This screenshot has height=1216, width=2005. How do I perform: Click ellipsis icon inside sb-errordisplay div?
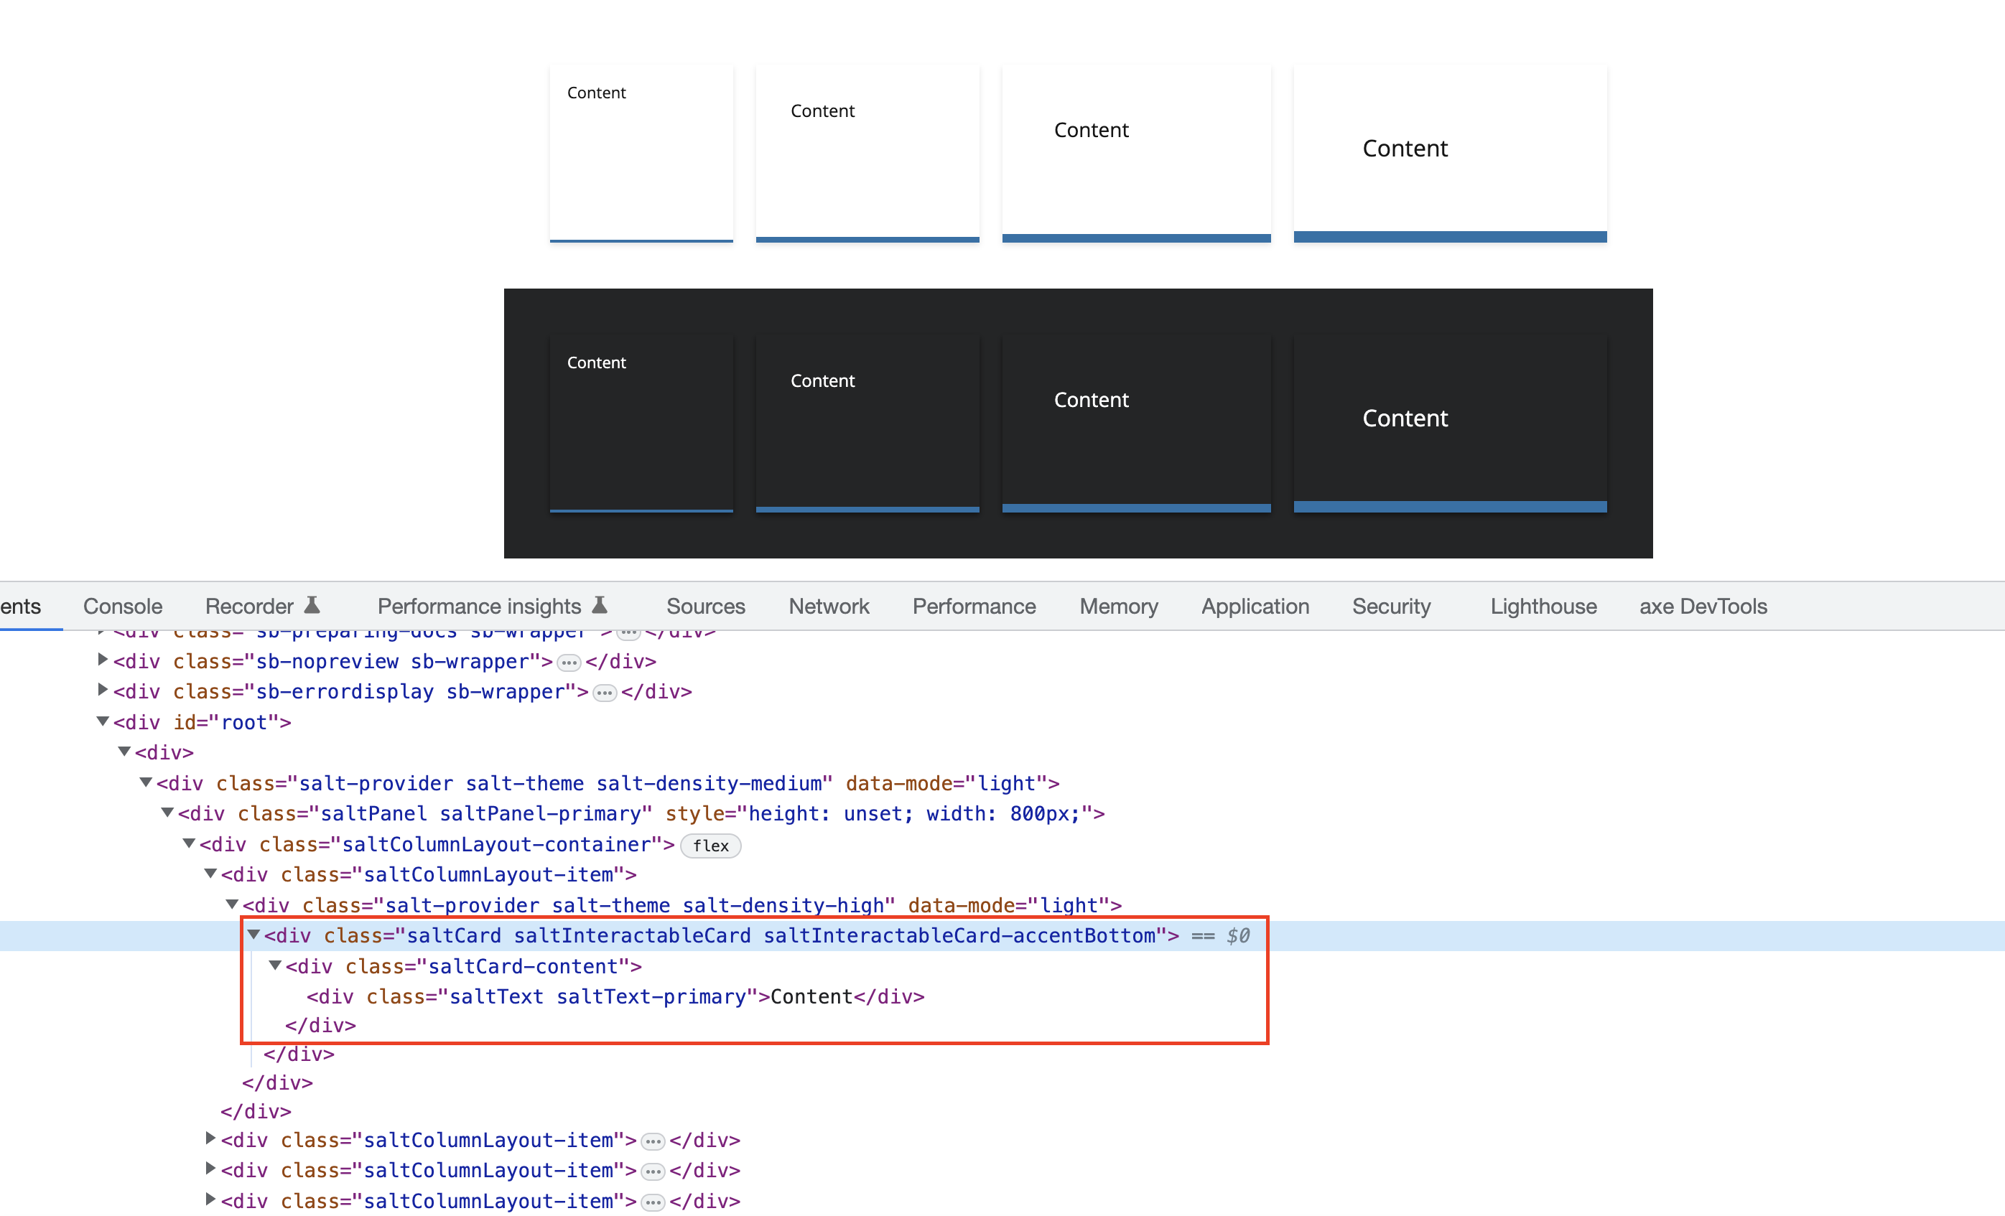point(604,692)
